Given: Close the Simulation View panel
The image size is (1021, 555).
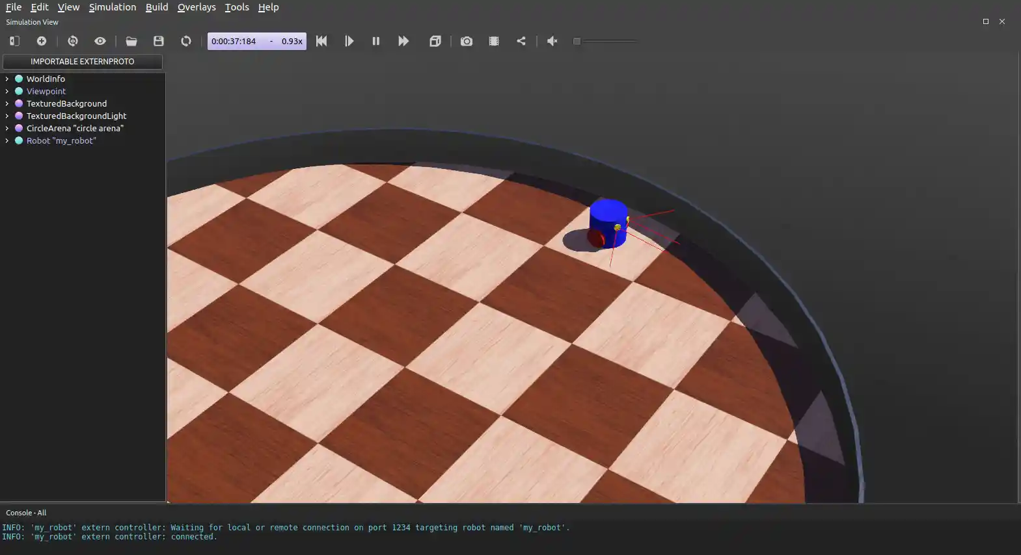Looking at the screenshot, I should [x=1002, y=21].
